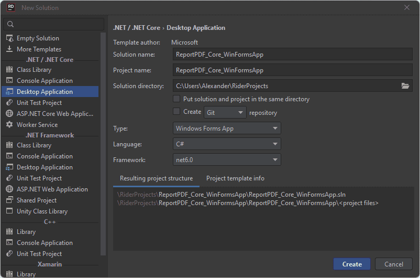Click the More Templates download icon

pos(9,49)
